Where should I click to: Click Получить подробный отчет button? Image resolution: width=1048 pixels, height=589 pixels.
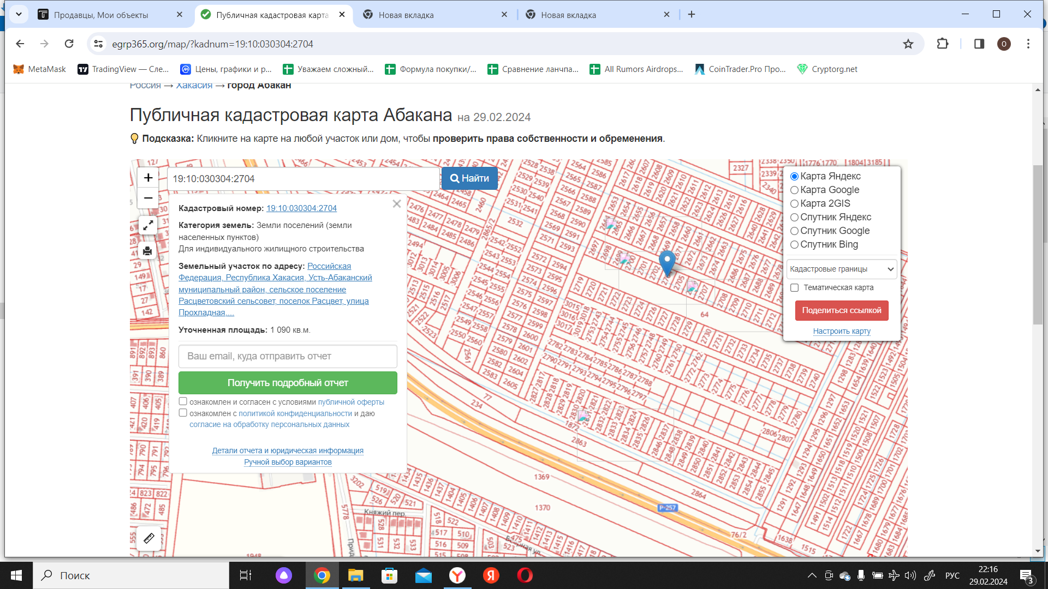point(288,383)
